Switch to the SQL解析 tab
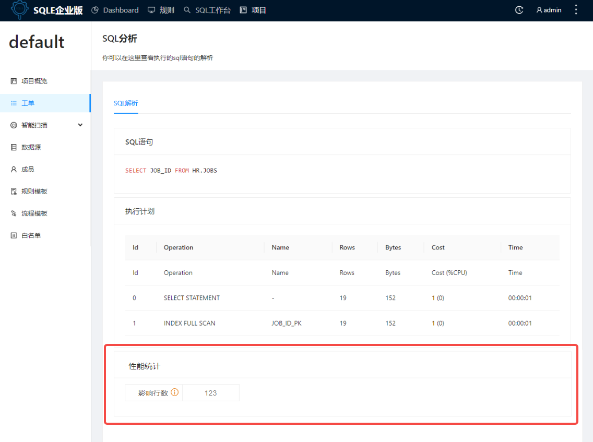This screenshot has width=593, height=442. 126,103
